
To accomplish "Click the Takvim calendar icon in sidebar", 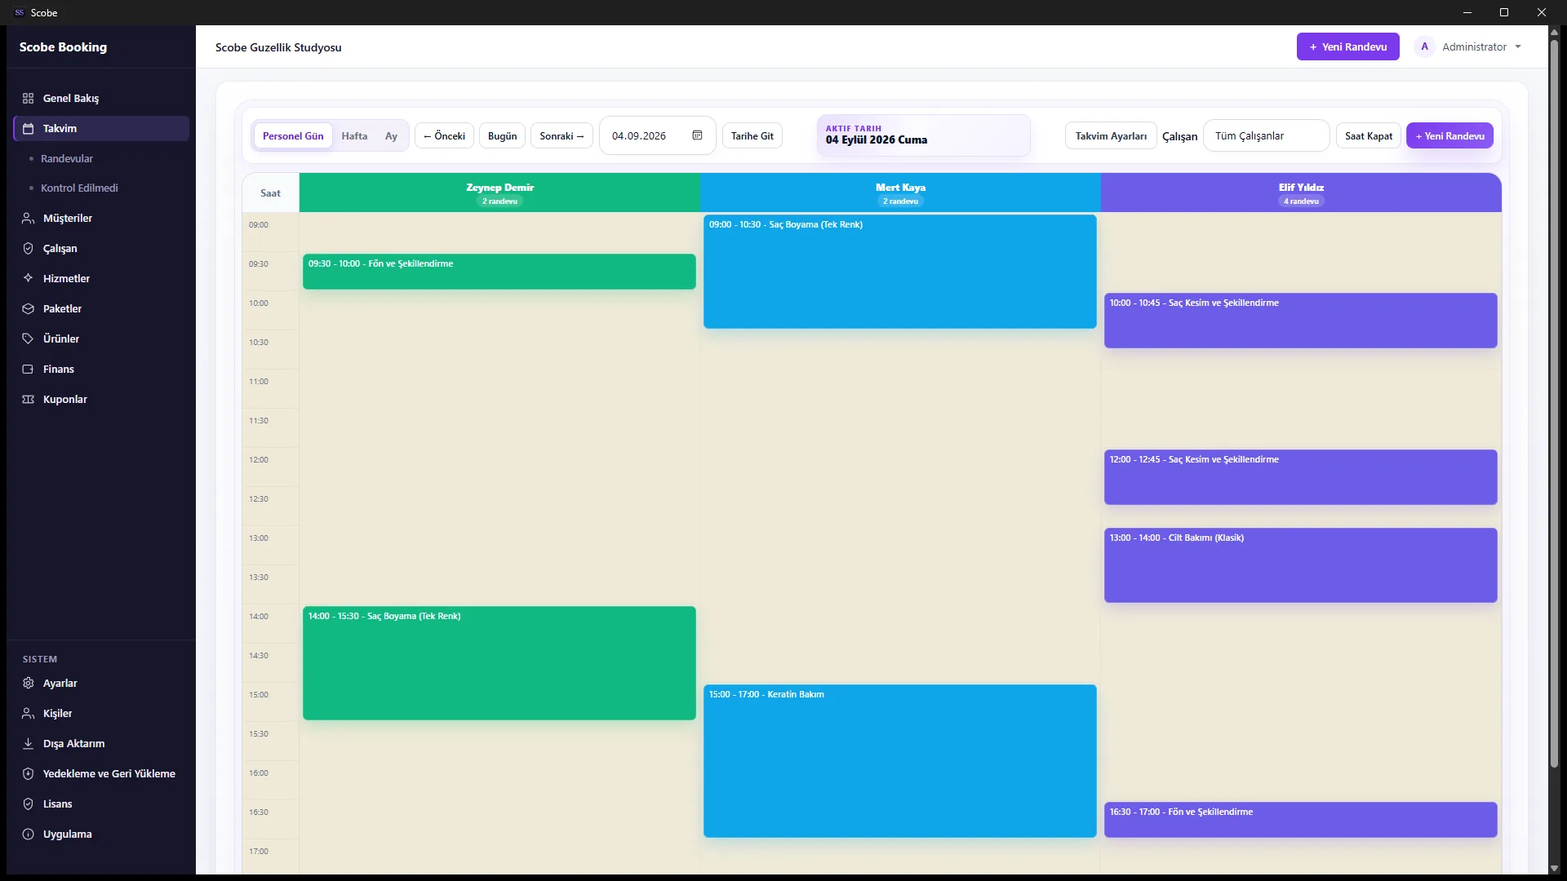I will [28, 128].
